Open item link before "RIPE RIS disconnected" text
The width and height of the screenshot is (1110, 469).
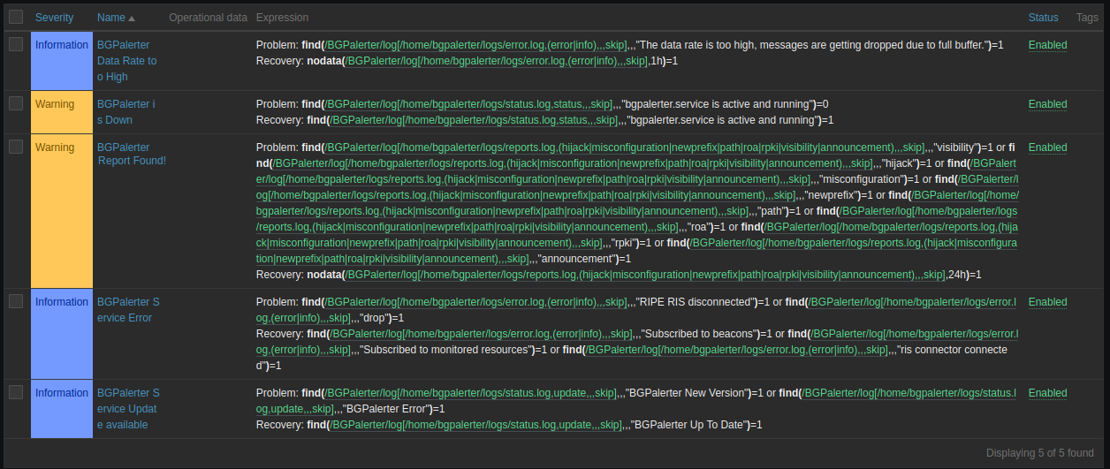[477, 302]
